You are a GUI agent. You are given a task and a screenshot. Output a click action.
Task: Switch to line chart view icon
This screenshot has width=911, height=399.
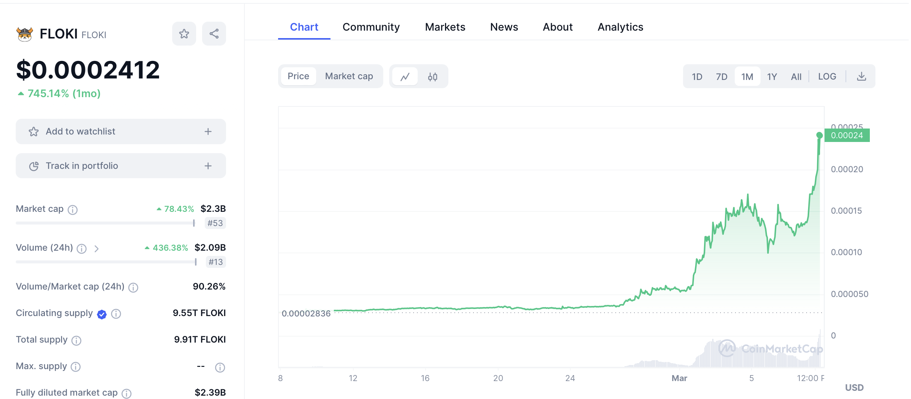pyautogui.click(x=405, y=77)
